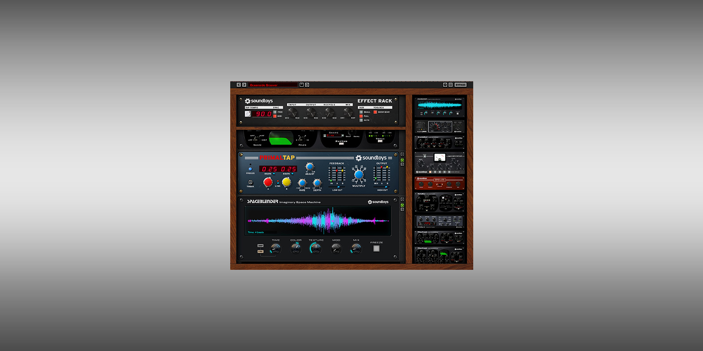Open the settings gear in the top bar
Screen dimensions: 703x351
(x=445, y=85)
